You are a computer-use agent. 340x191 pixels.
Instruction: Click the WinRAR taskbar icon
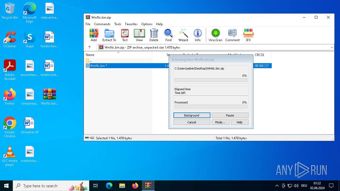coord(148,186)
